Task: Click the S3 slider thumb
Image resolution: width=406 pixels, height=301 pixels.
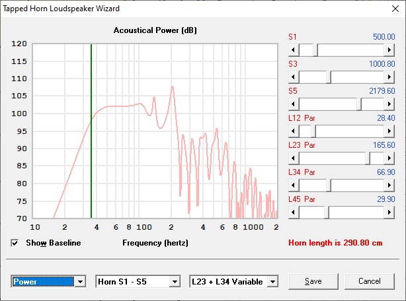Action: pos(329,77)
